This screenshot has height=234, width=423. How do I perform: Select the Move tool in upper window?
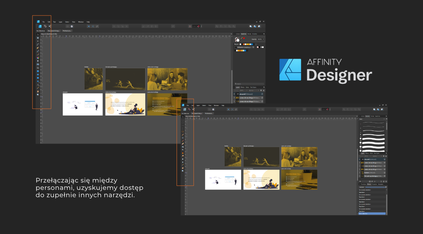coord(38,34)
